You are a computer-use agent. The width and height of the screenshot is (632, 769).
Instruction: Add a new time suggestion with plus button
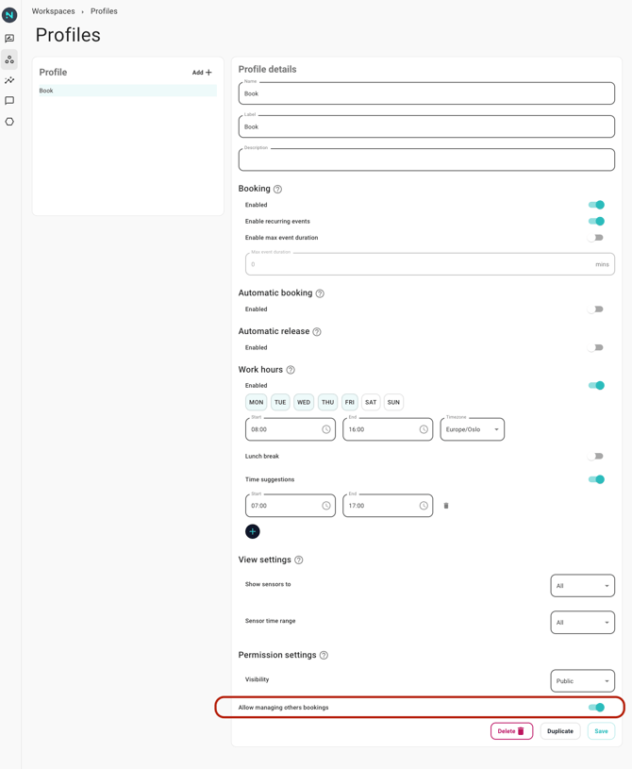[x=253, y=531]
